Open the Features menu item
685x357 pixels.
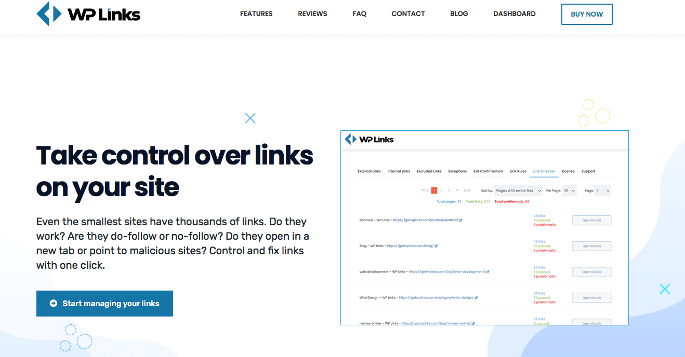pyautogui.click(x=256, y=14)
